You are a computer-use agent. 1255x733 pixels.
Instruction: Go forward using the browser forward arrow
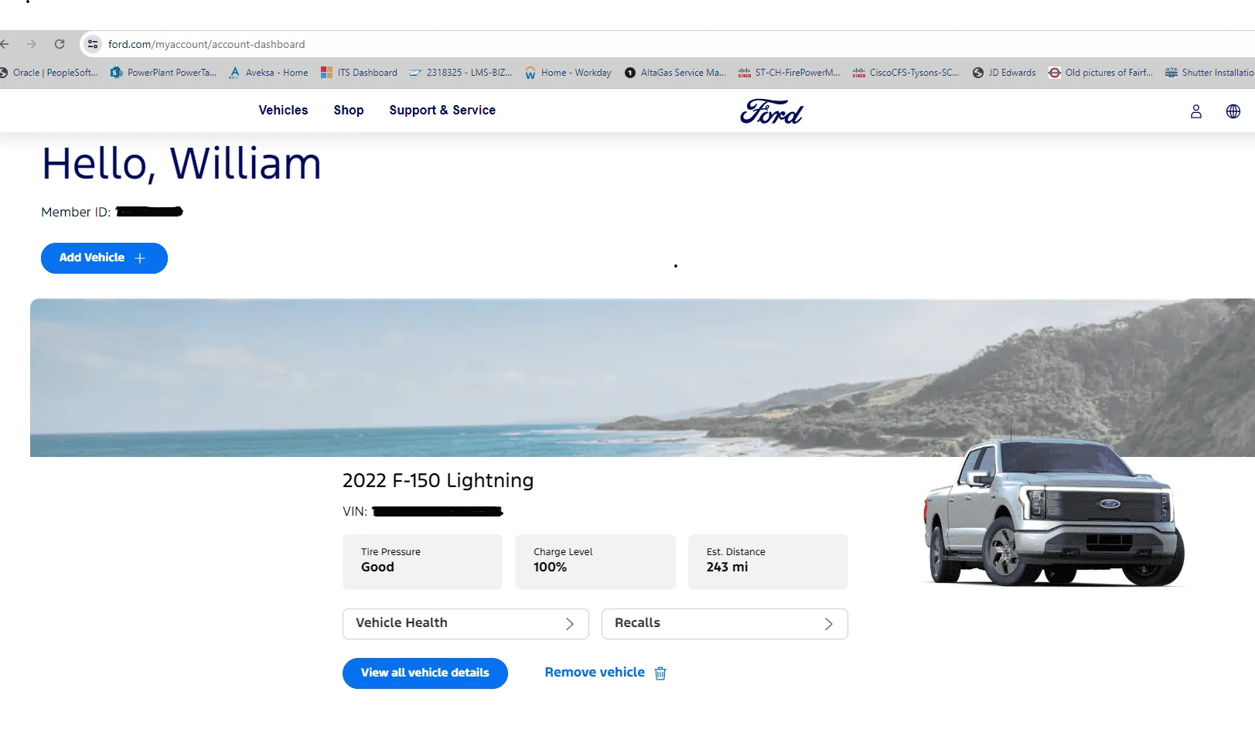[32, 44]
